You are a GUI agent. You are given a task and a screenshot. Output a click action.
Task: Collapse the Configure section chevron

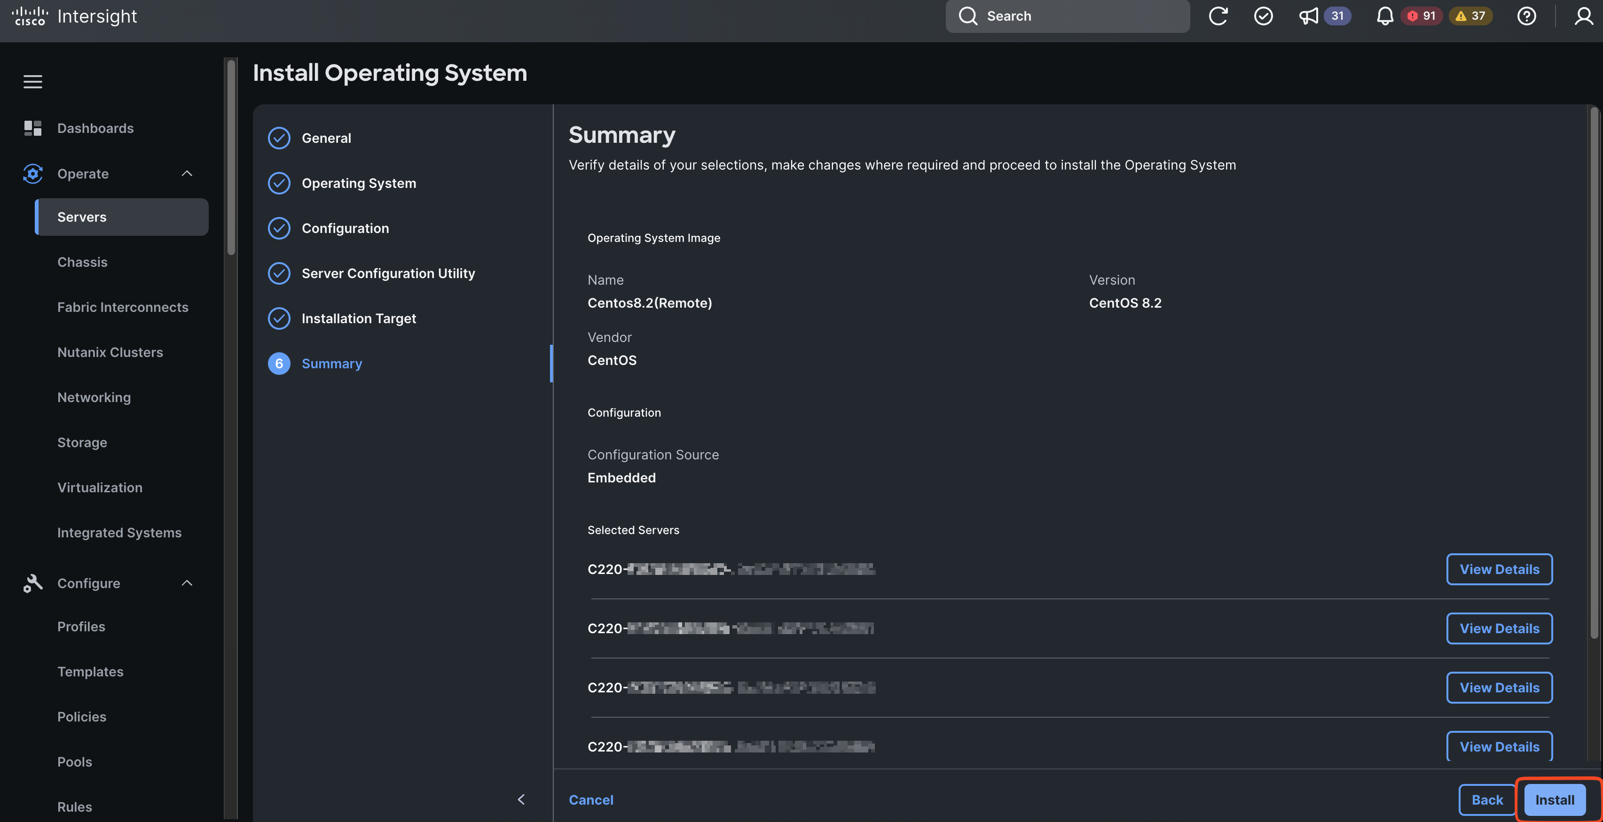[x=187, y=583]
